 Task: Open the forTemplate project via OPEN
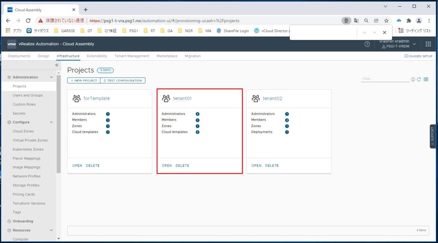point(77,166)
